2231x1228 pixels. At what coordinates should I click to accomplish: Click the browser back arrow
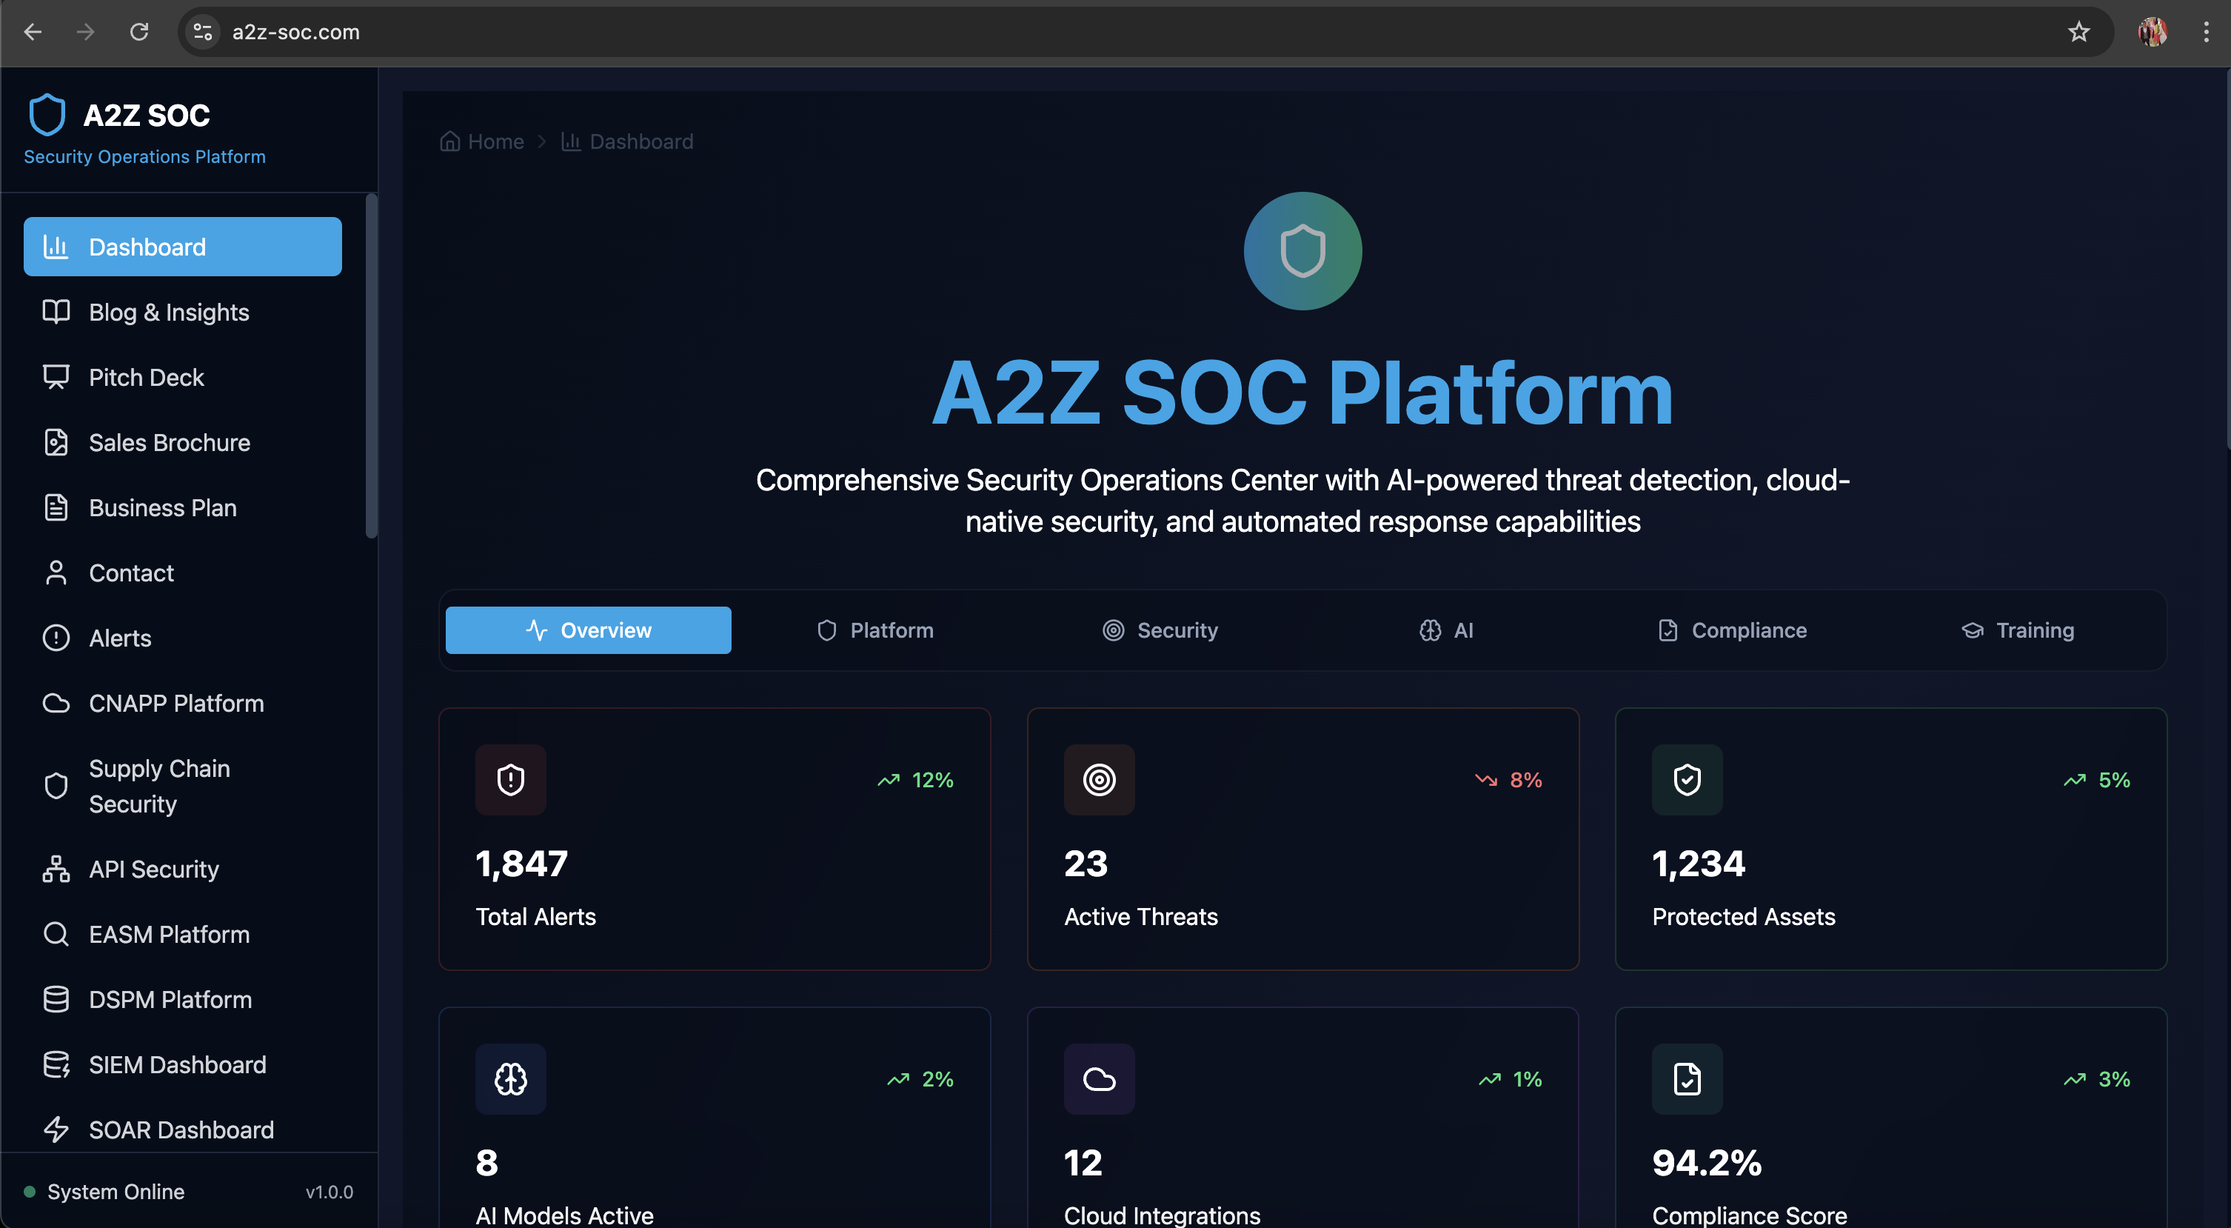click(x=33, y=32)
